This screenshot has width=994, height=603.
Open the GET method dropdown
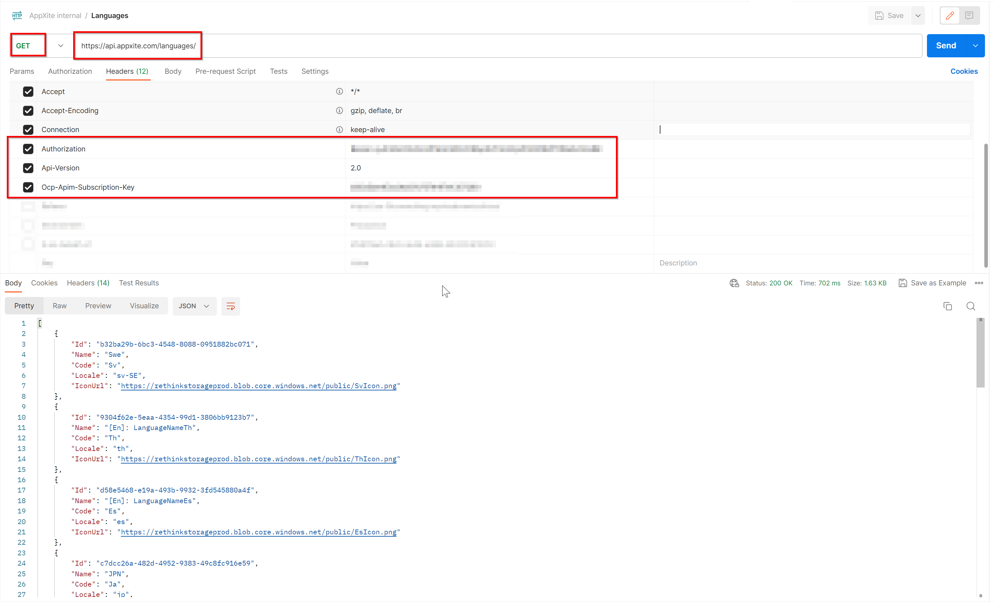60,45
